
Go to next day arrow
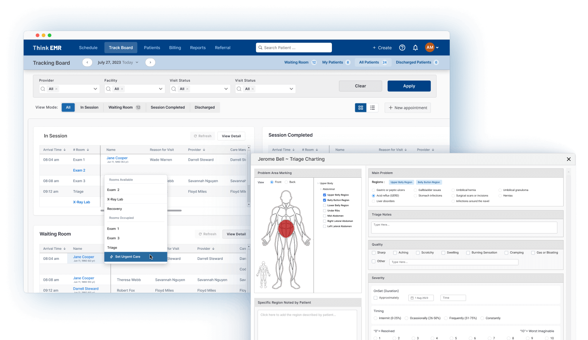click(150, 62)
